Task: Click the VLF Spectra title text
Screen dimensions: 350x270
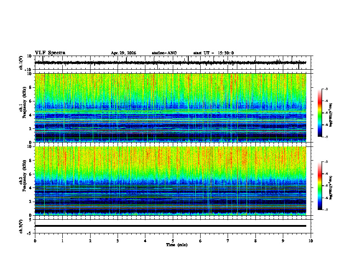Action: click(x=50, y=53)
